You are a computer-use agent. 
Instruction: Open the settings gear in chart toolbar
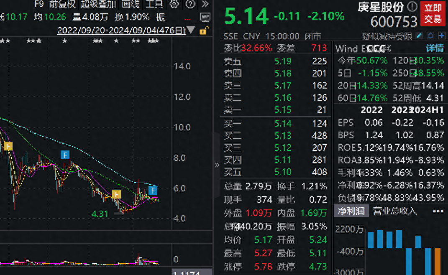tap(174, 5)
